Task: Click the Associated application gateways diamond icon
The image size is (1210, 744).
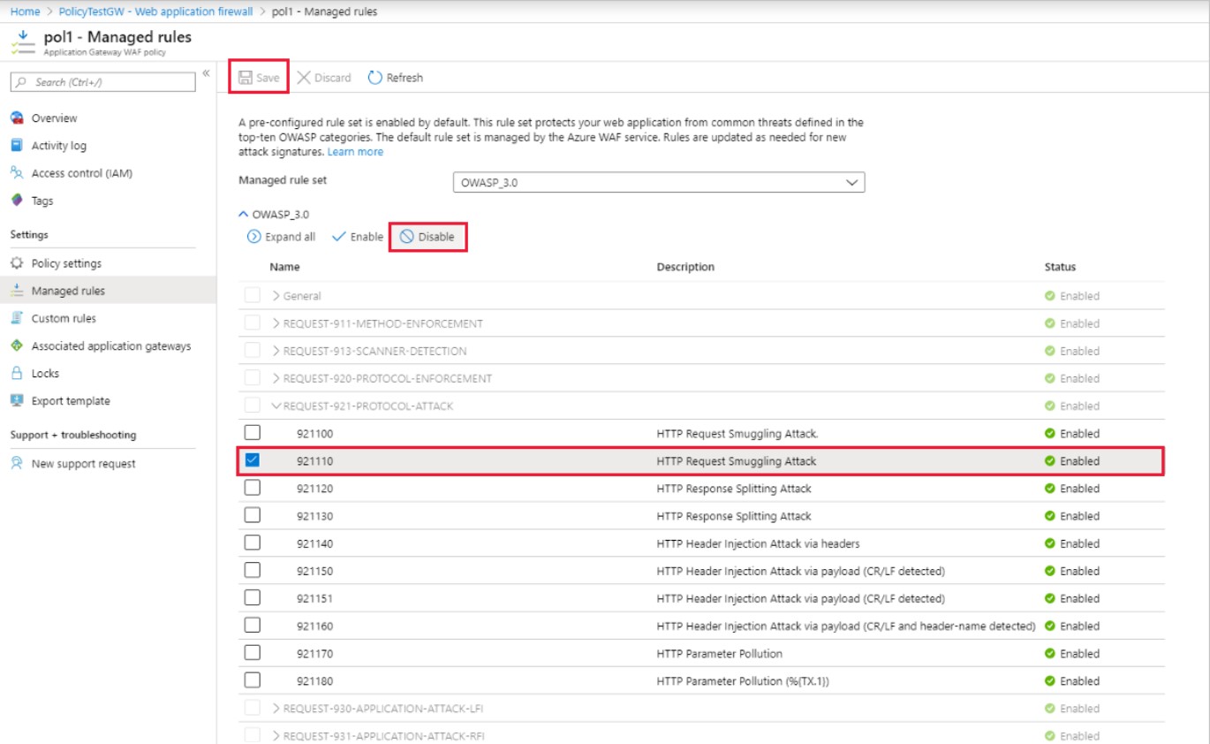Action: coord(17,345)
